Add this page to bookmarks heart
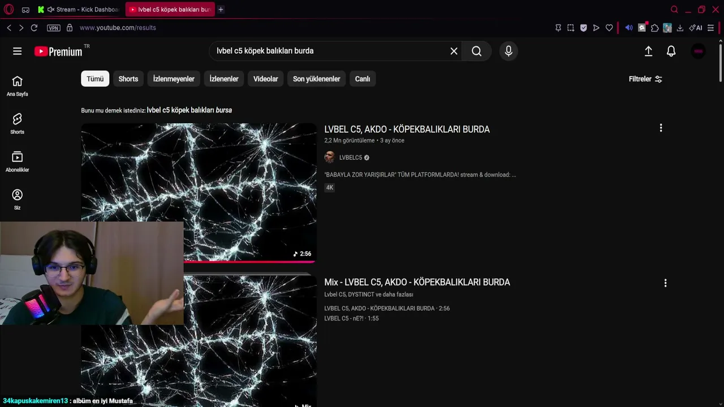This screenshot has height=407, width=724. (x=609, y=28)
